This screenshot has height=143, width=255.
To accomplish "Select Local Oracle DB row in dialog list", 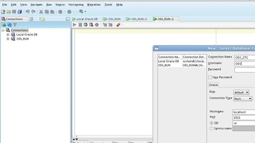I will [x=182, y=61].
